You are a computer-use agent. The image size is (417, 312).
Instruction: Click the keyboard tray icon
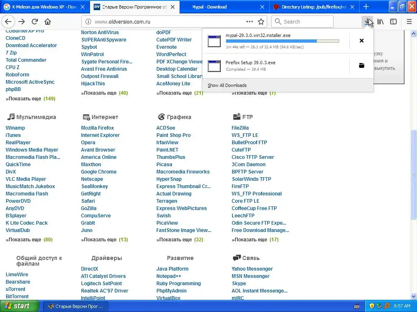(357, 306)
